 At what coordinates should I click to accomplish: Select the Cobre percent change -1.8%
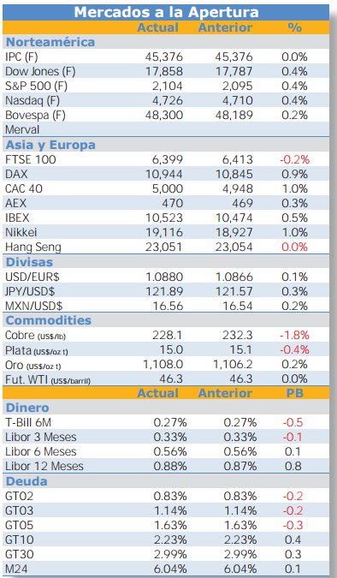[294, 335]
